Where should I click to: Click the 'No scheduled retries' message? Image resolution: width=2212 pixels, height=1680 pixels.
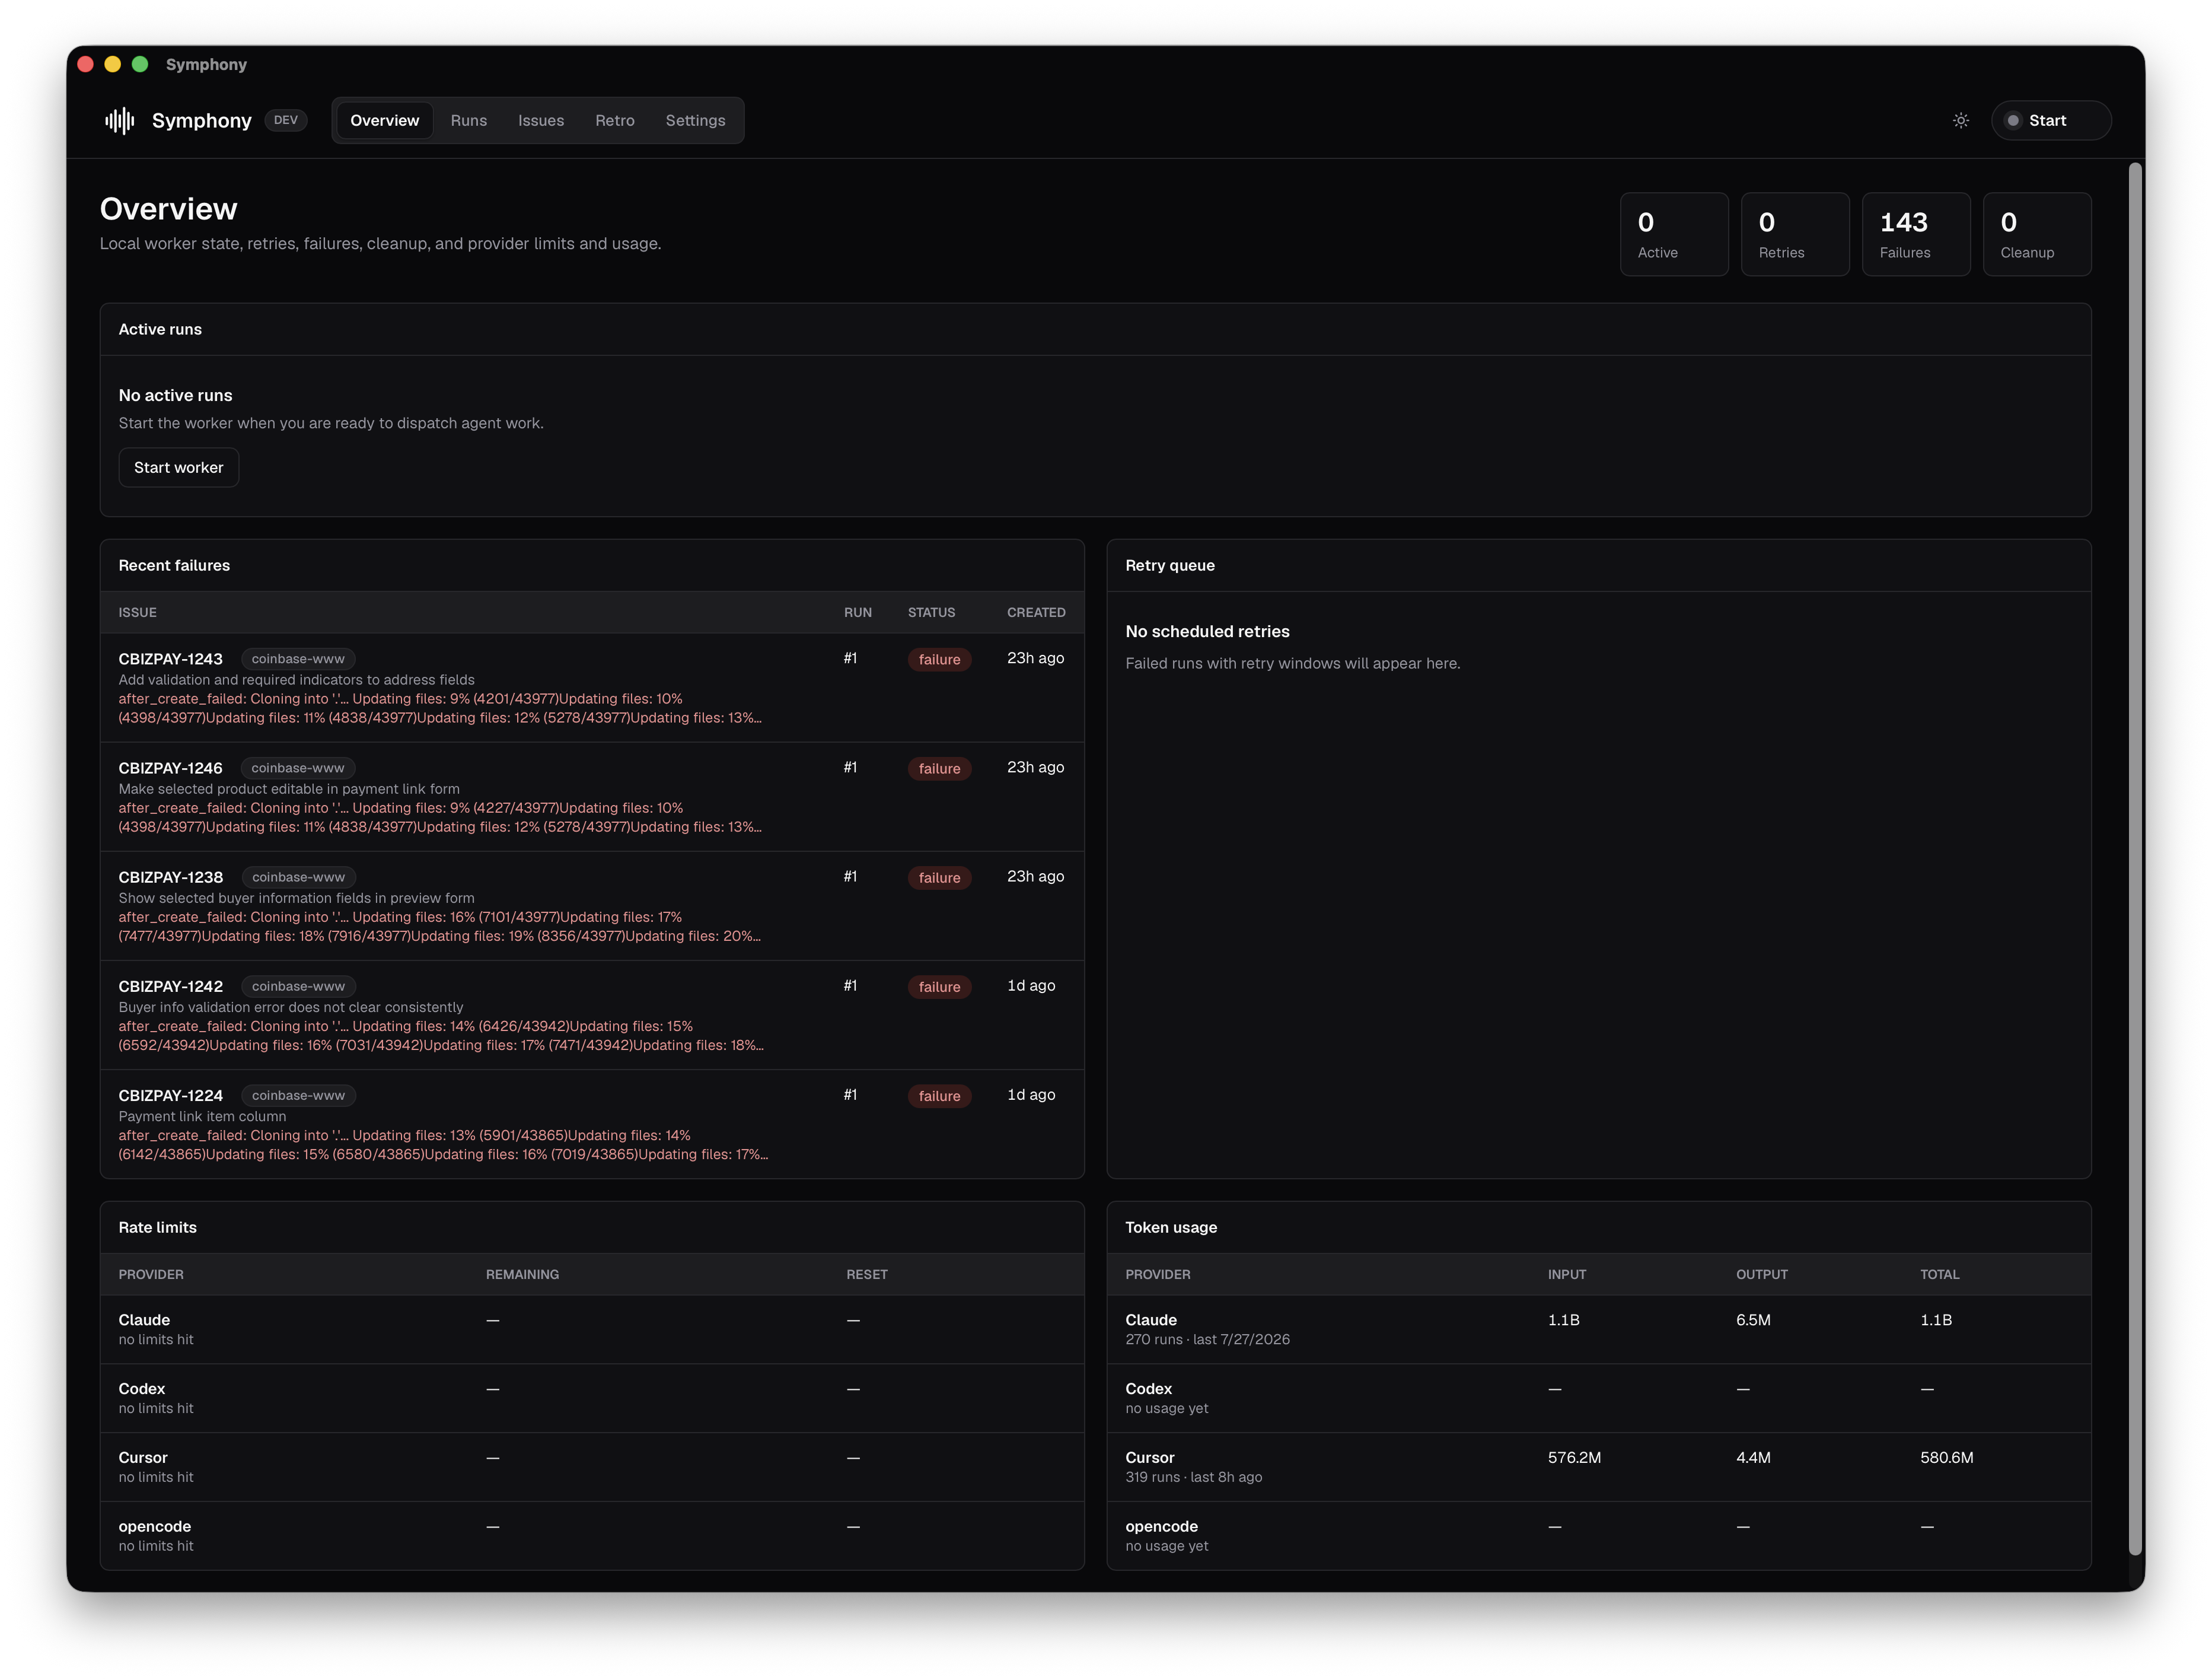(1207, 631)
